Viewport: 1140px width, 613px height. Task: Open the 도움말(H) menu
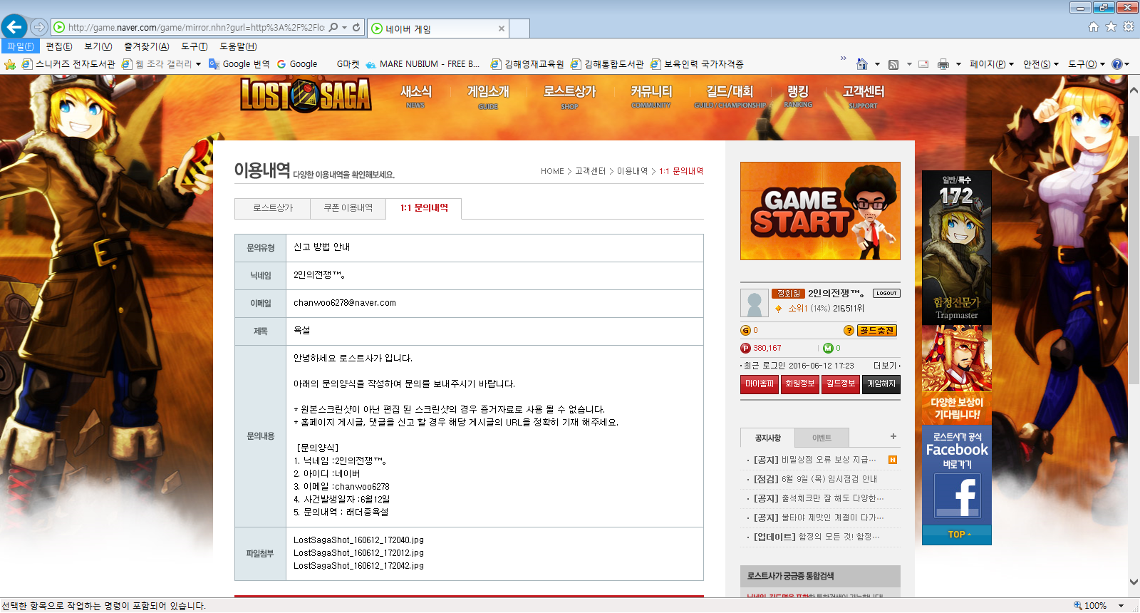(238, 46)
